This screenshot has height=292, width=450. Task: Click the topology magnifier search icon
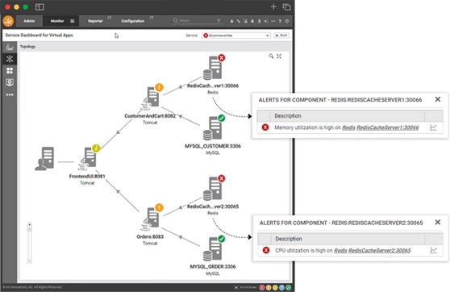271,56
